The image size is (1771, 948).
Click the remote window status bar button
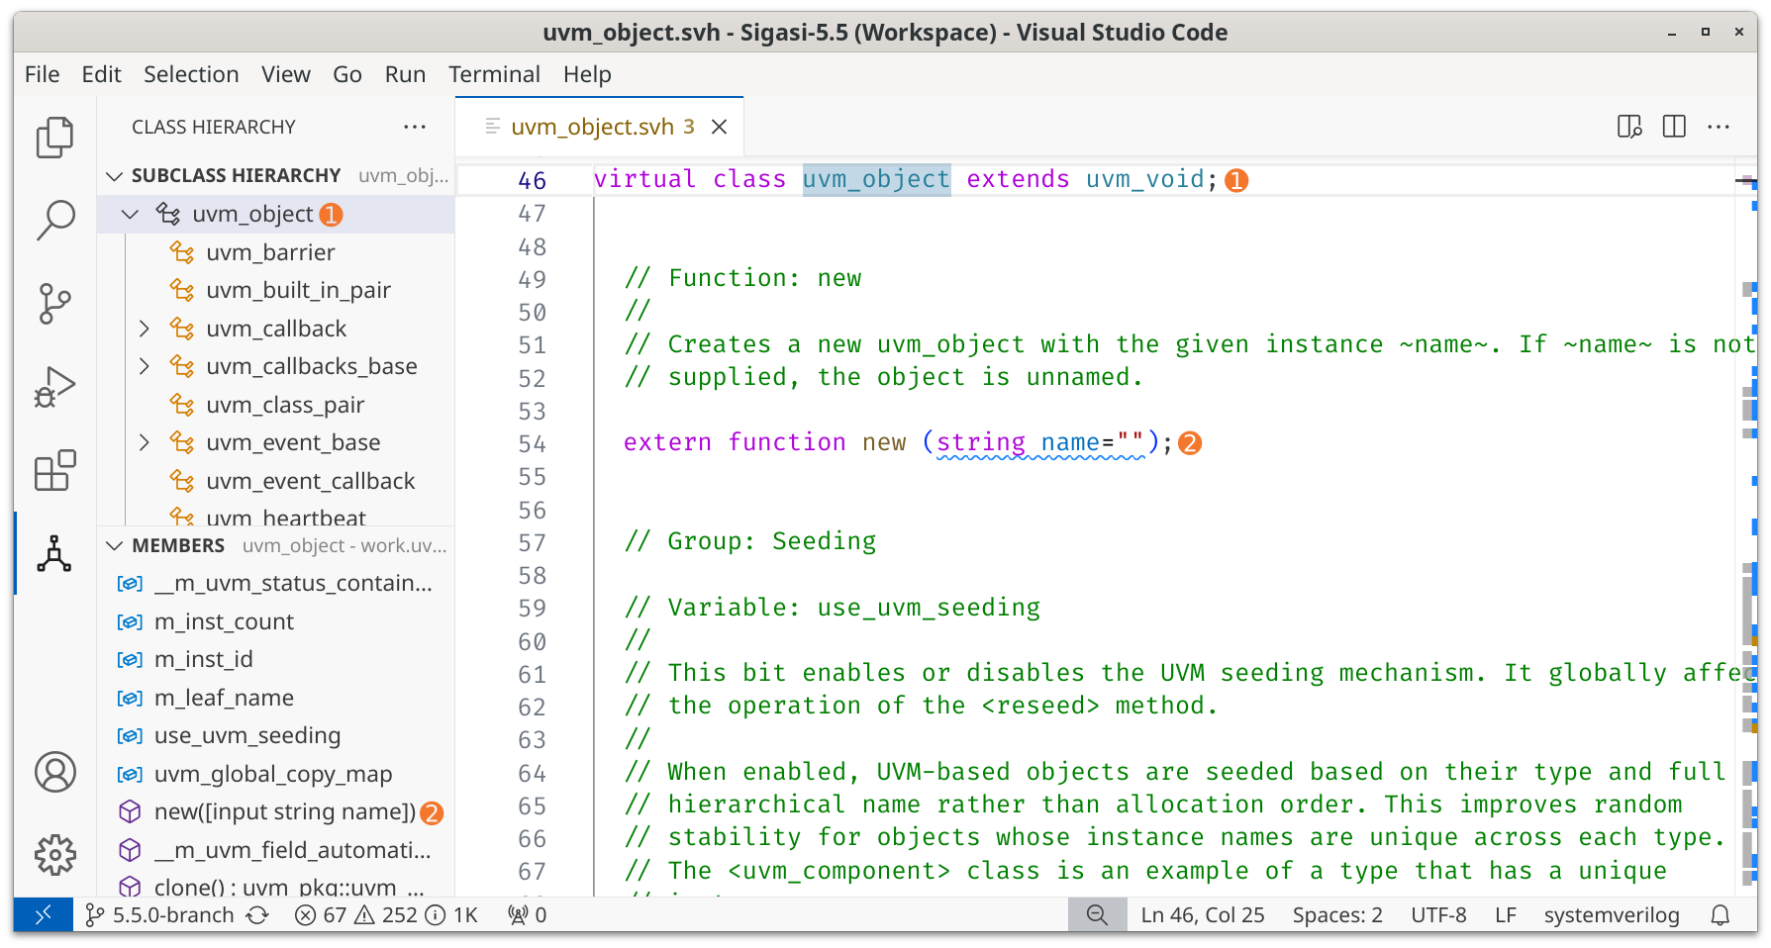[44, 915]
